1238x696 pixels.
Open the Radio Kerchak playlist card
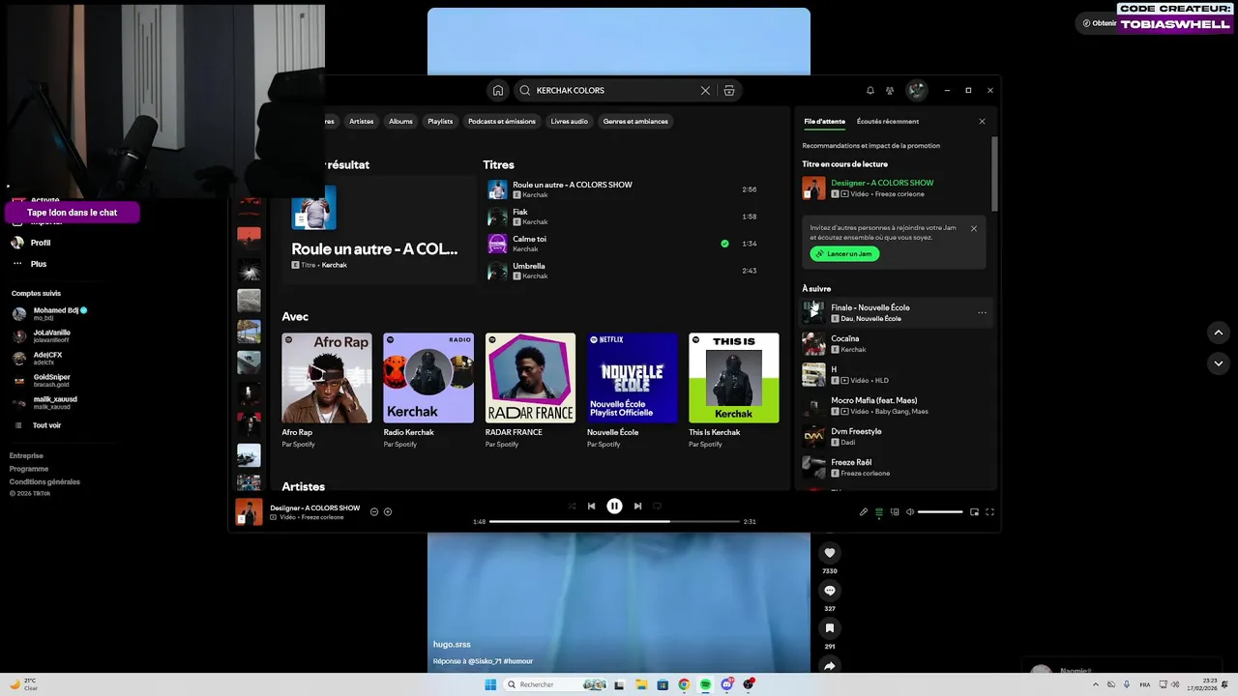[x=428, y=390]
